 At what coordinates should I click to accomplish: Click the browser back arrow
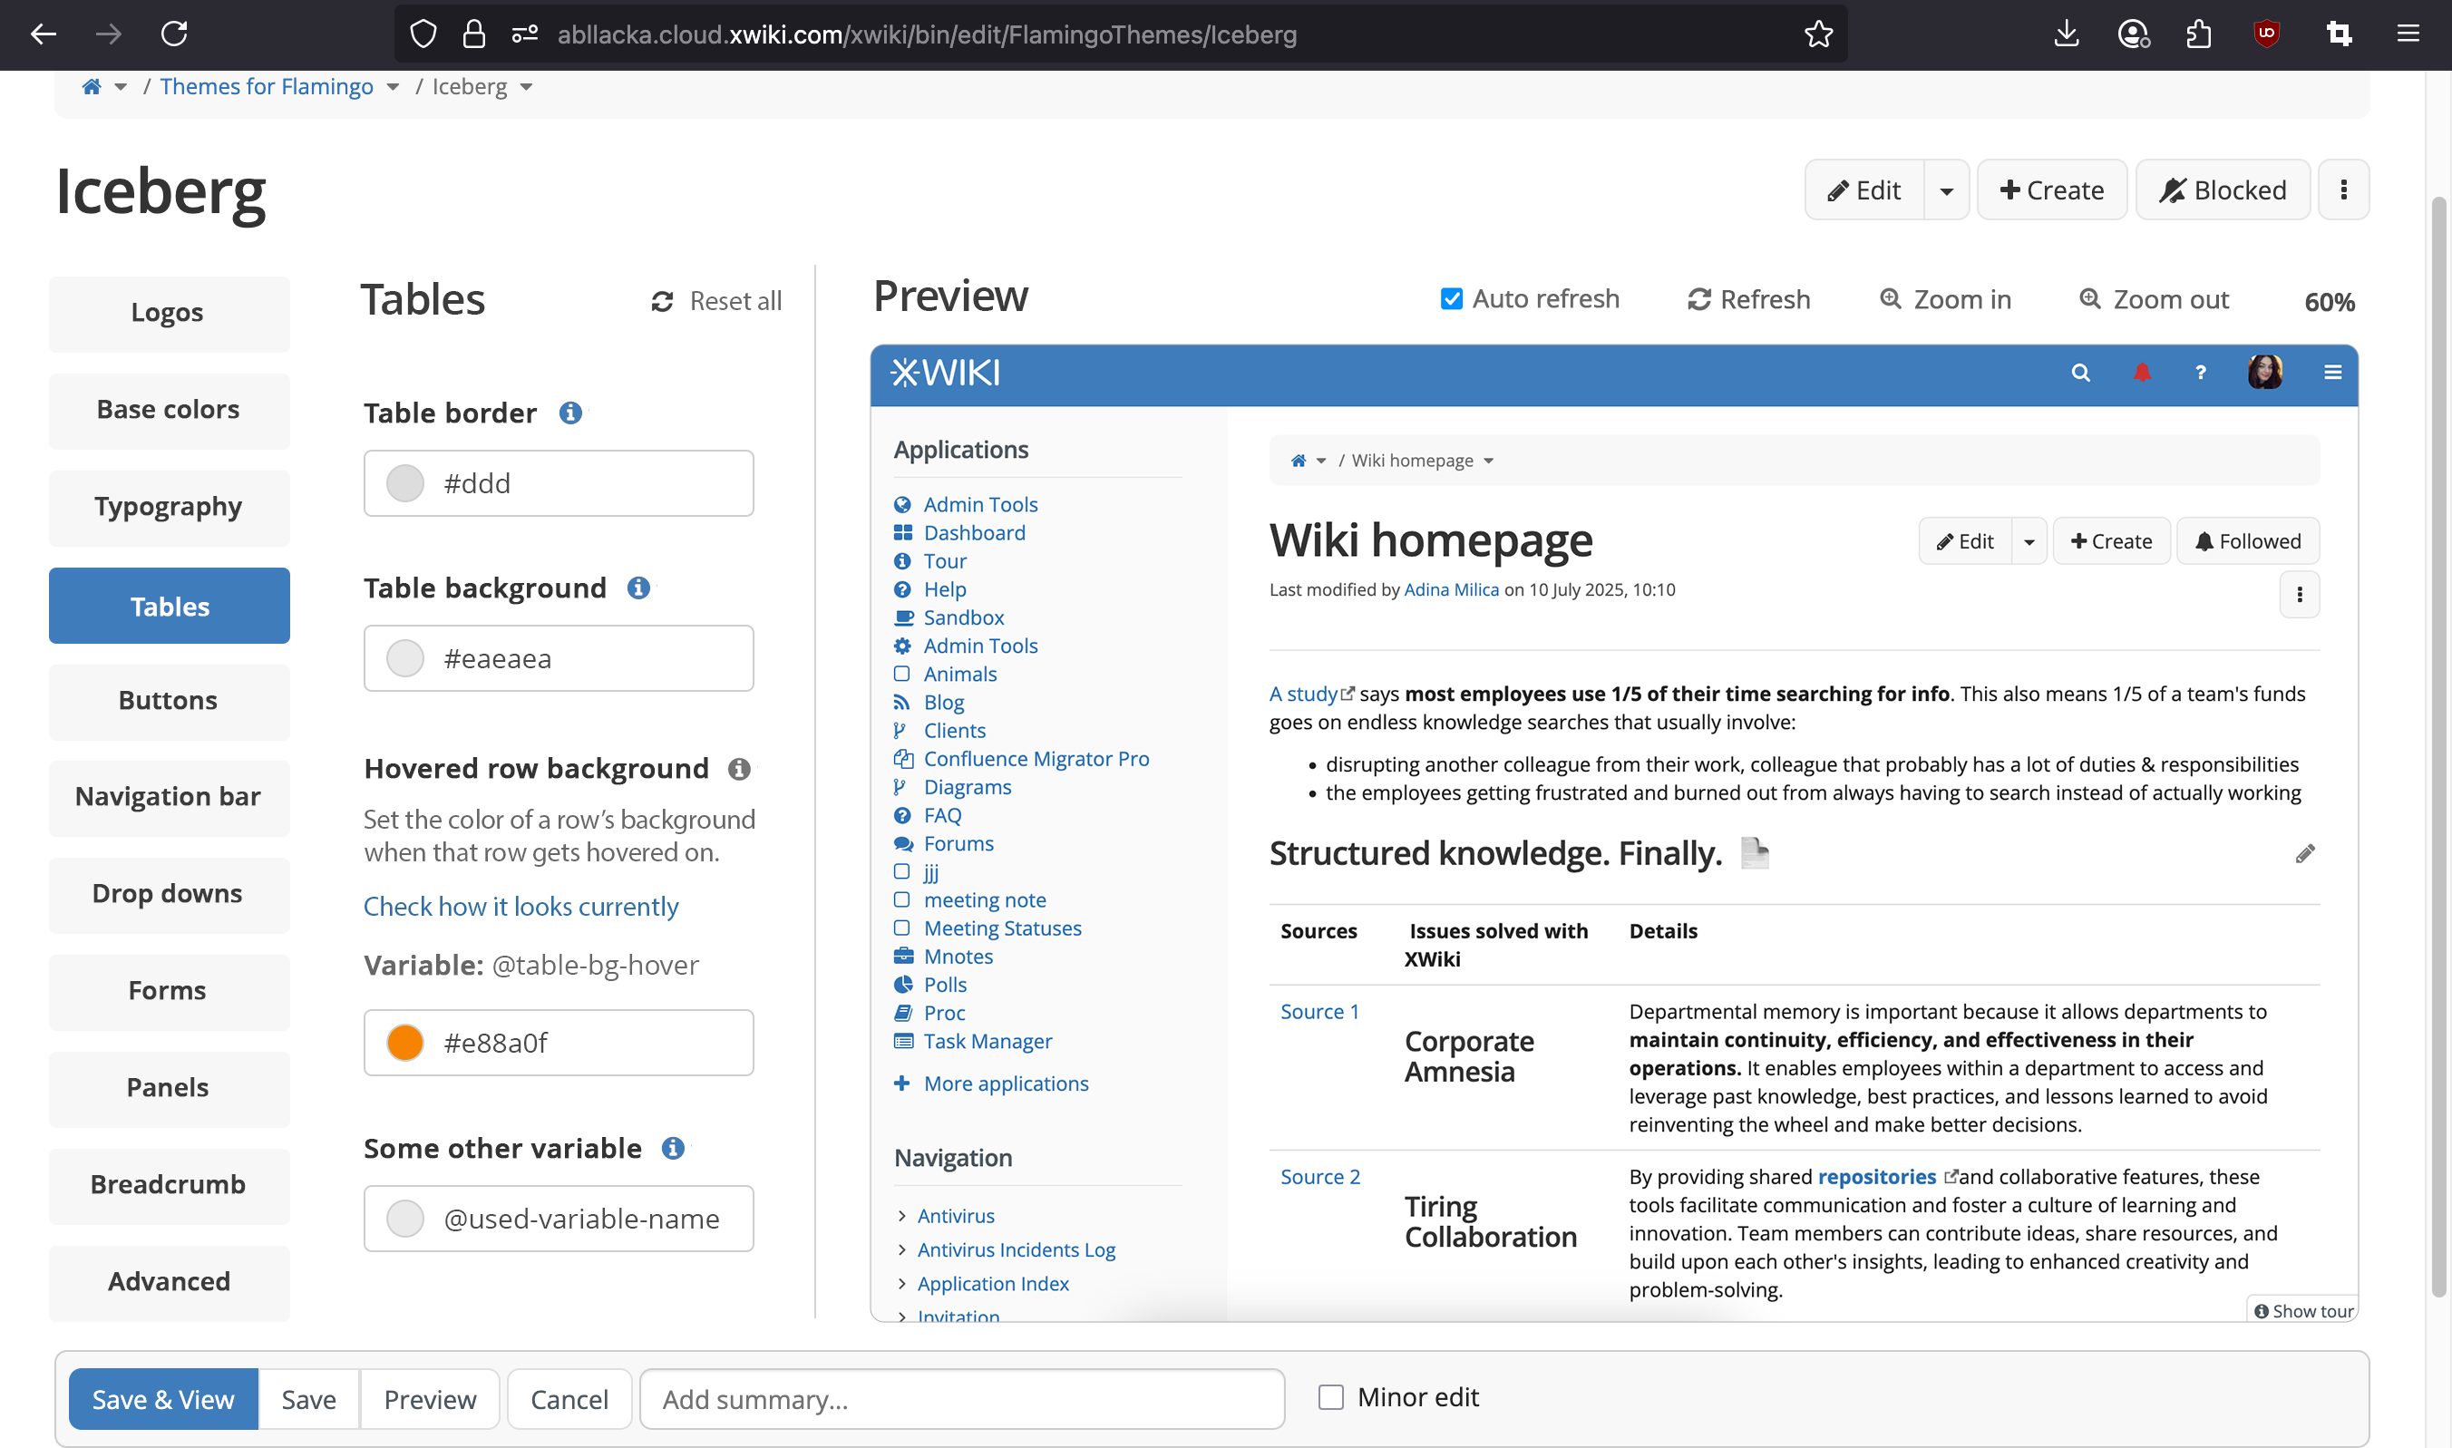coord(44,34)
